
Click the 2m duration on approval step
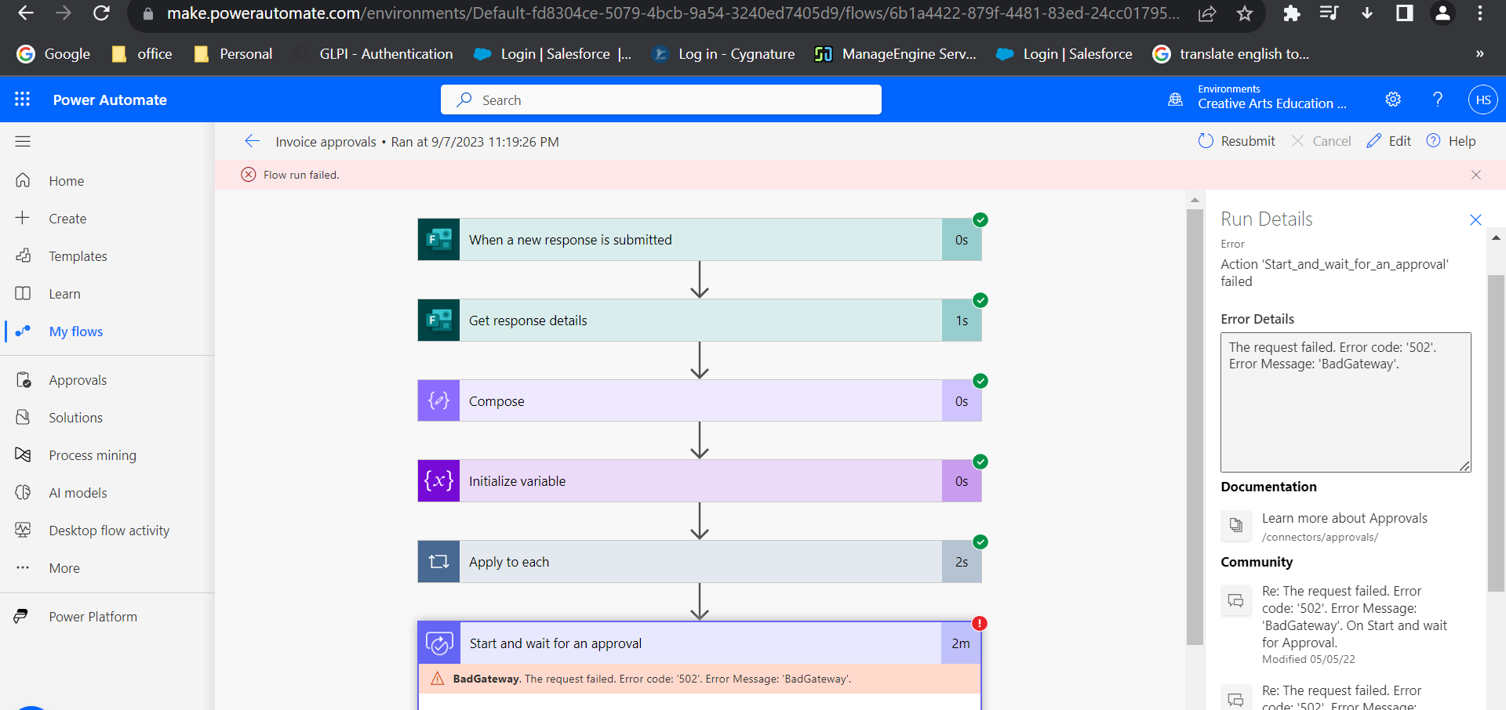[x=961, y=643]
